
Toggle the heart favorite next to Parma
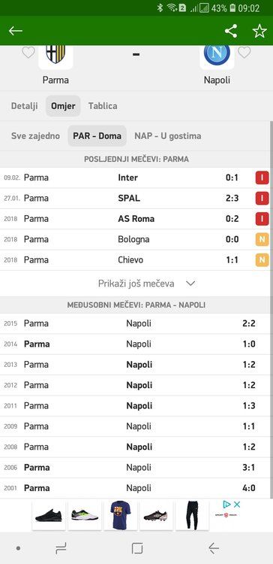click(x=28, y=53)
